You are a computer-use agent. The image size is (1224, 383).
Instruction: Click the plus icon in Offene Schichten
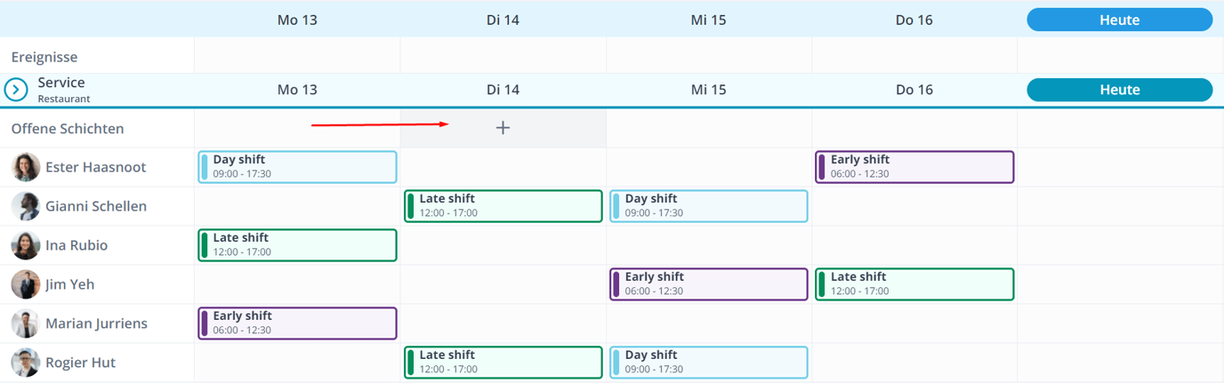503,128
